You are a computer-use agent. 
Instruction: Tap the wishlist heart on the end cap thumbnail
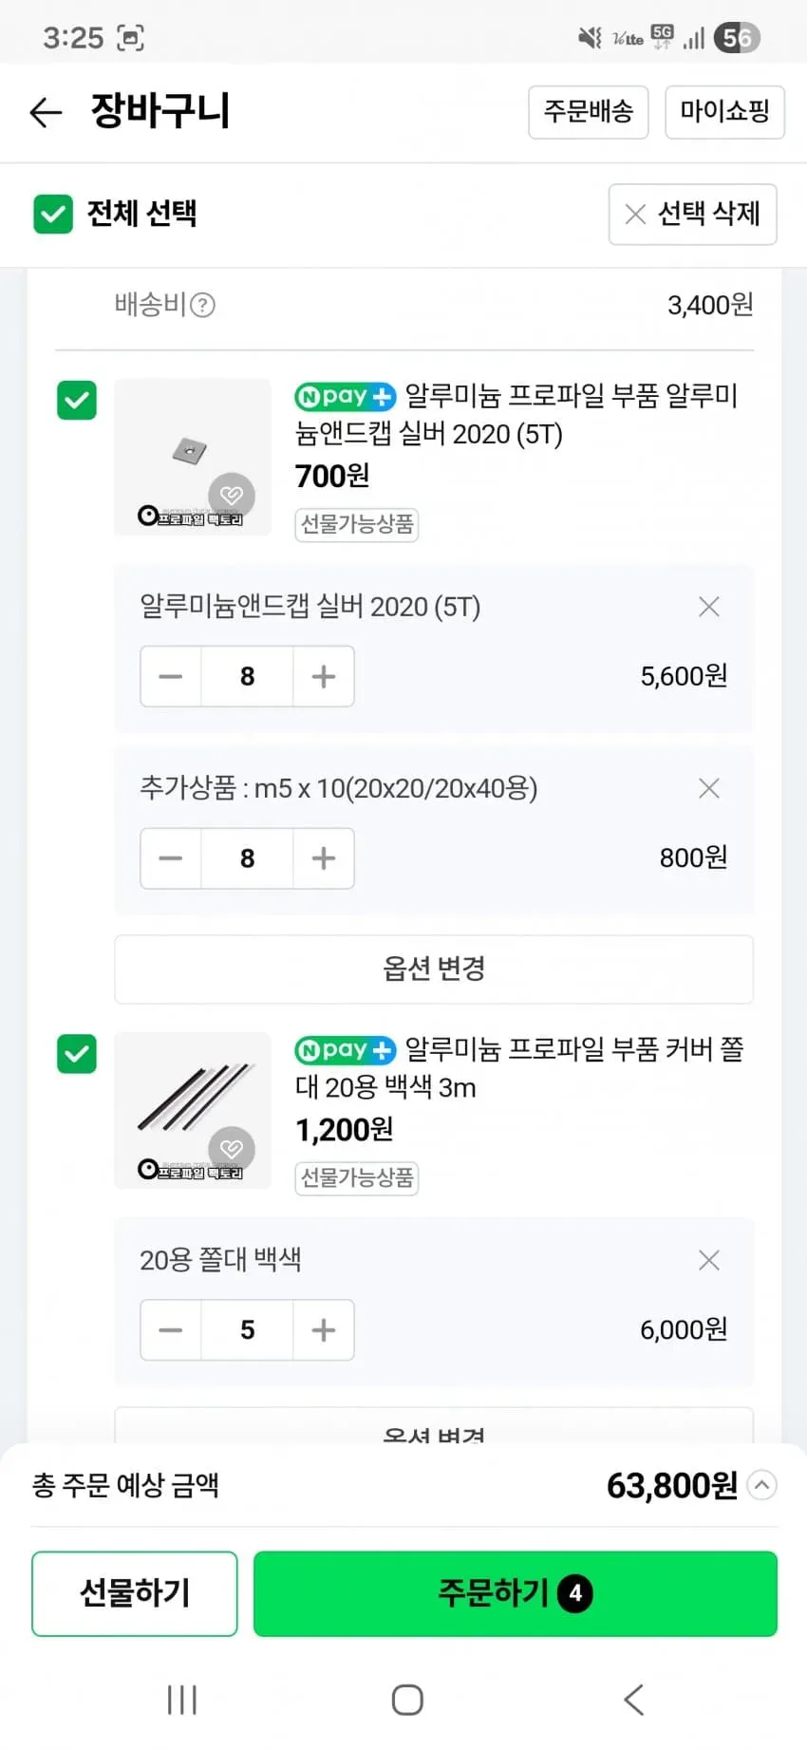click(x=232, y=495)
